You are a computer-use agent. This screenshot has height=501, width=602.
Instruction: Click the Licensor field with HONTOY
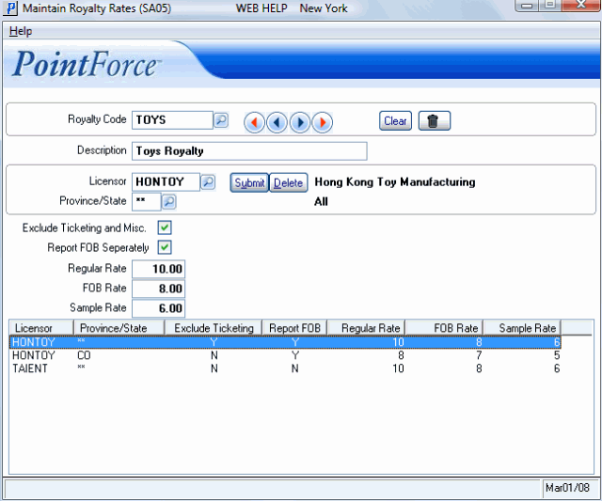coord(166,181)
